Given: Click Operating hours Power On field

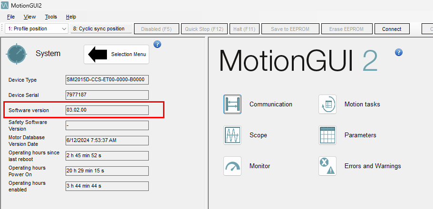Looking at the screenshot, I should coord(107,171).
